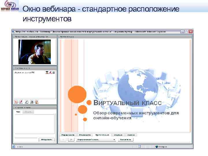
Task: Click the graduate-hat presenter icon beside Администратор РК
Action: point(47,73)
